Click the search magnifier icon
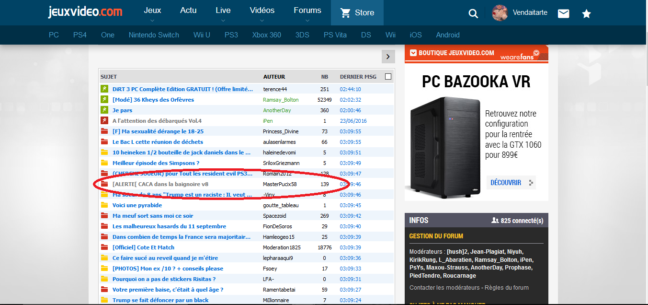The height and width of the screenshot is (305, 648). coord(473,13)
